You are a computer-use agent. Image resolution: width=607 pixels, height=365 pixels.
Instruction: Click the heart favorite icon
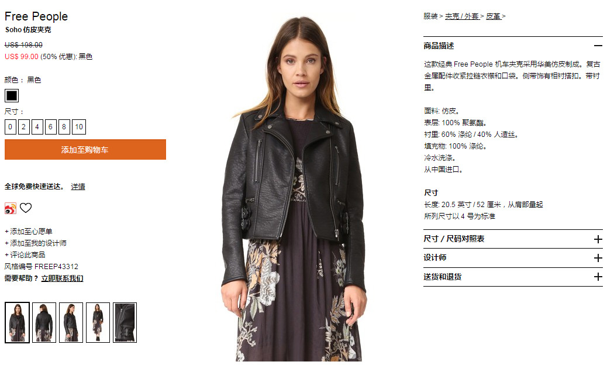point(26,208)
